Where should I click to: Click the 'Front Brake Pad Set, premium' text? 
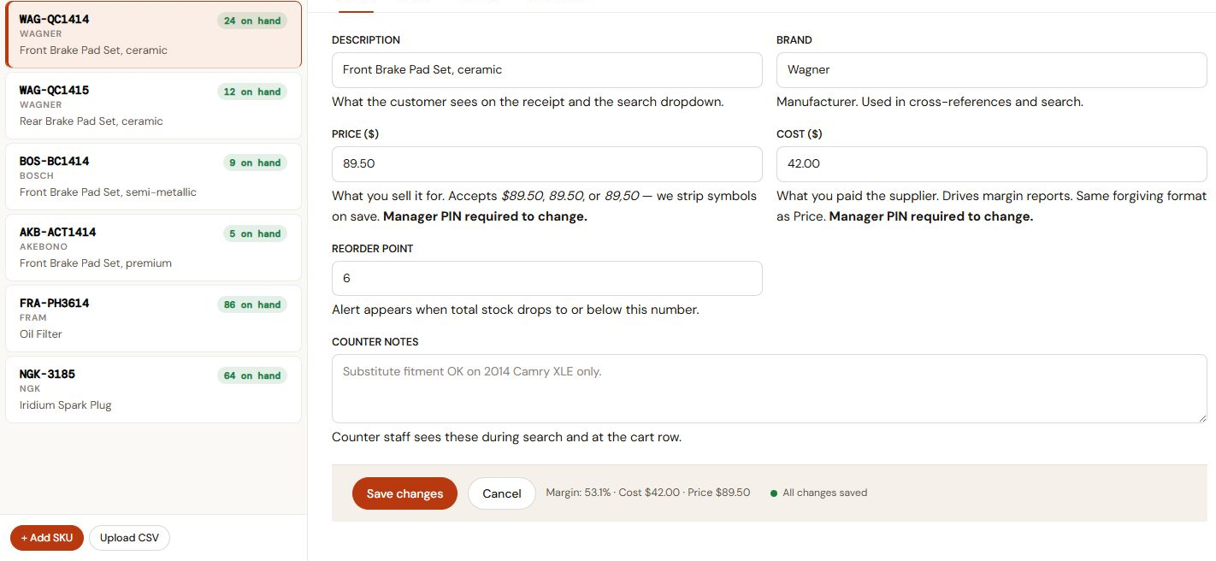coord(96,263)
